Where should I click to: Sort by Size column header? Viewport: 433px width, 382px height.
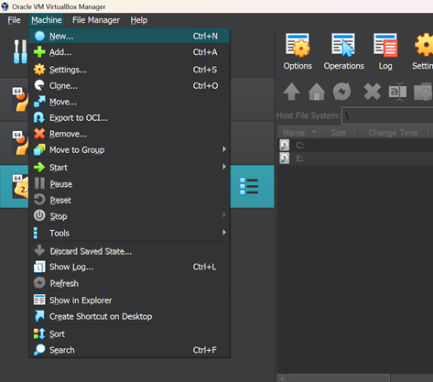coord(338,133)
